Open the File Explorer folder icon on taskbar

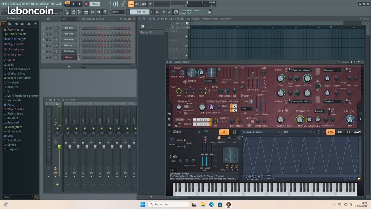pos(203,204)
